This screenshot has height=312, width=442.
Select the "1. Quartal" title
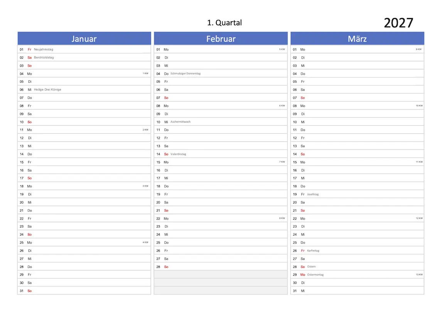[224, 23]
